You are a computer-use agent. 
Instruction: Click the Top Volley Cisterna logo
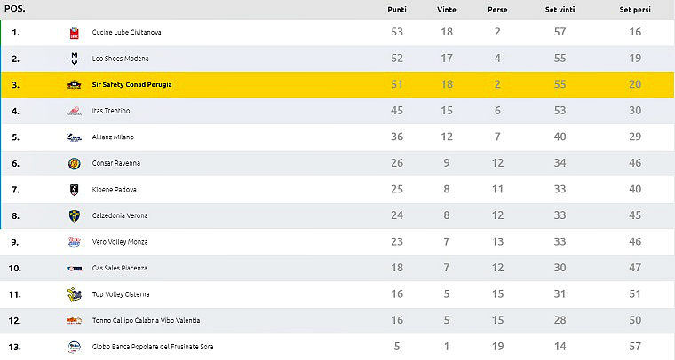[x=74, y=294]
